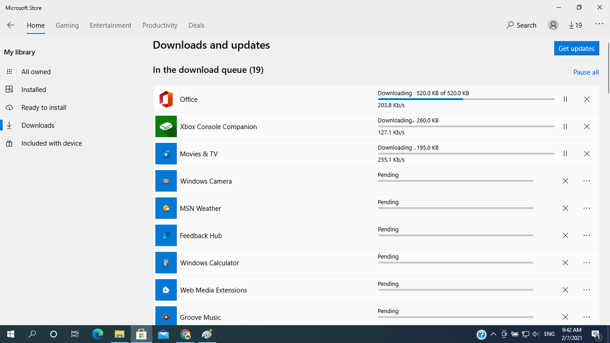610x343 pixels.
Task: Click the Movies & TV icon
Action: coord(166,153)
